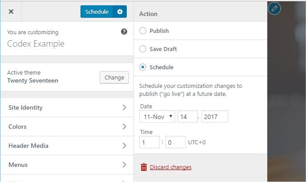Image resolution: width=306 pixels, height=182 pixels.
Task: Click the minute field showing 0
Action: click(175, 142)
